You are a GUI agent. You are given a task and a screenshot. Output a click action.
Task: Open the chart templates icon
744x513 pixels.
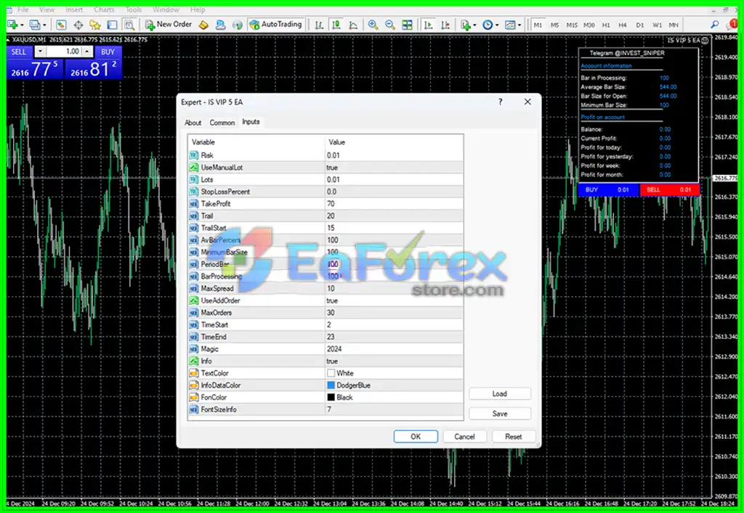[x=510, y=25]
